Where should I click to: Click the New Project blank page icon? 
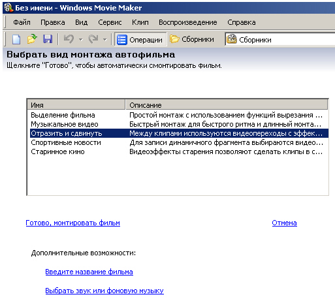tap(16, 39)
